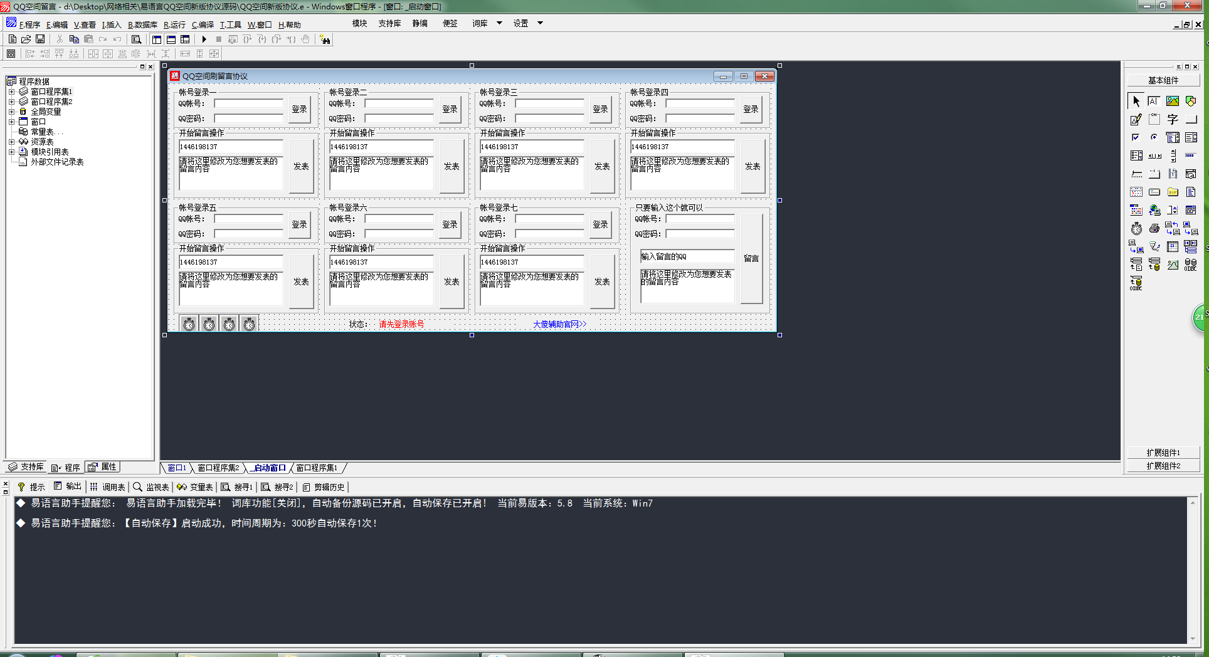Select the Shape box component tool
This screenshot has width=1209, height=657.
(x=1191, y=101)
